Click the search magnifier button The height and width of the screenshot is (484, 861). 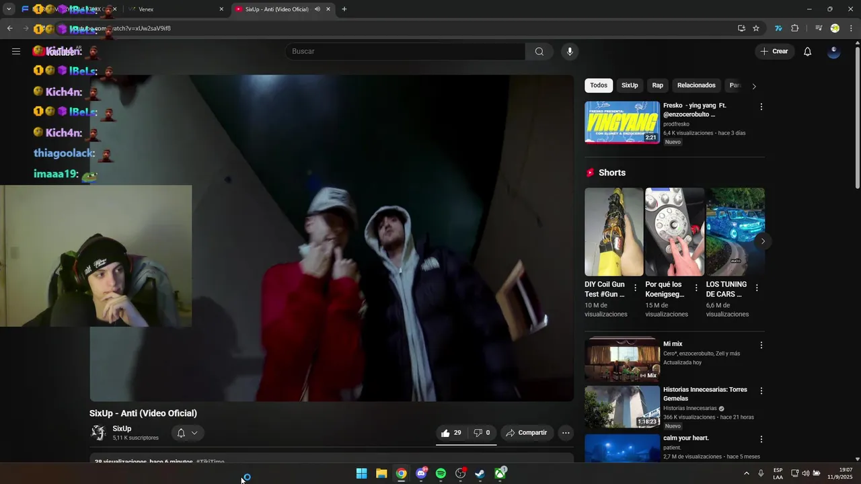click(539, 51)
